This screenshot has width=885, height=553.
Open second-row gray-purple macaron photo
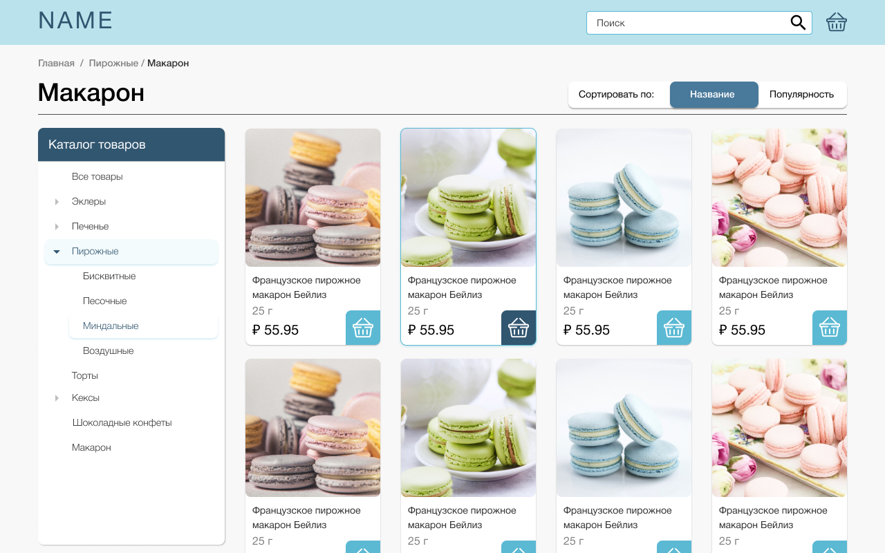click(x=313, y=428)
